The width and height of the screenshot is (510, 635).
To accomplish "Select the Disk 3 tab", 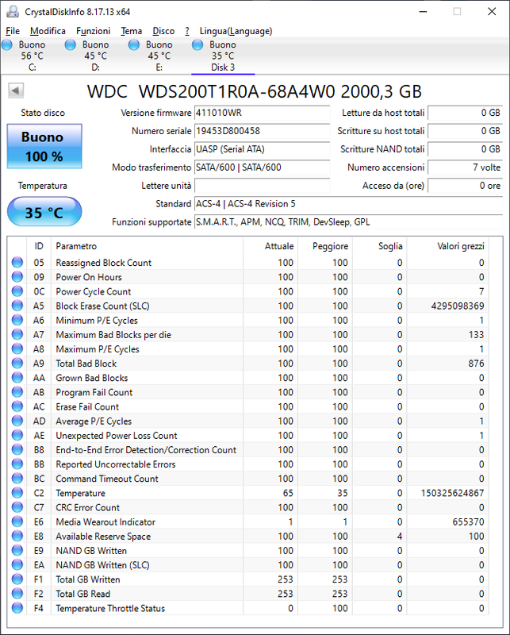I will (x=223, y=56).
